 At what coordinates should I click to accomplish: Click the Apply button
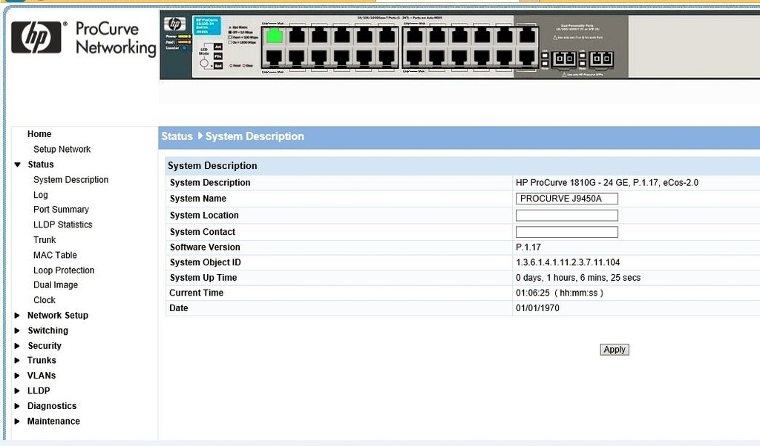click(614, 349)
